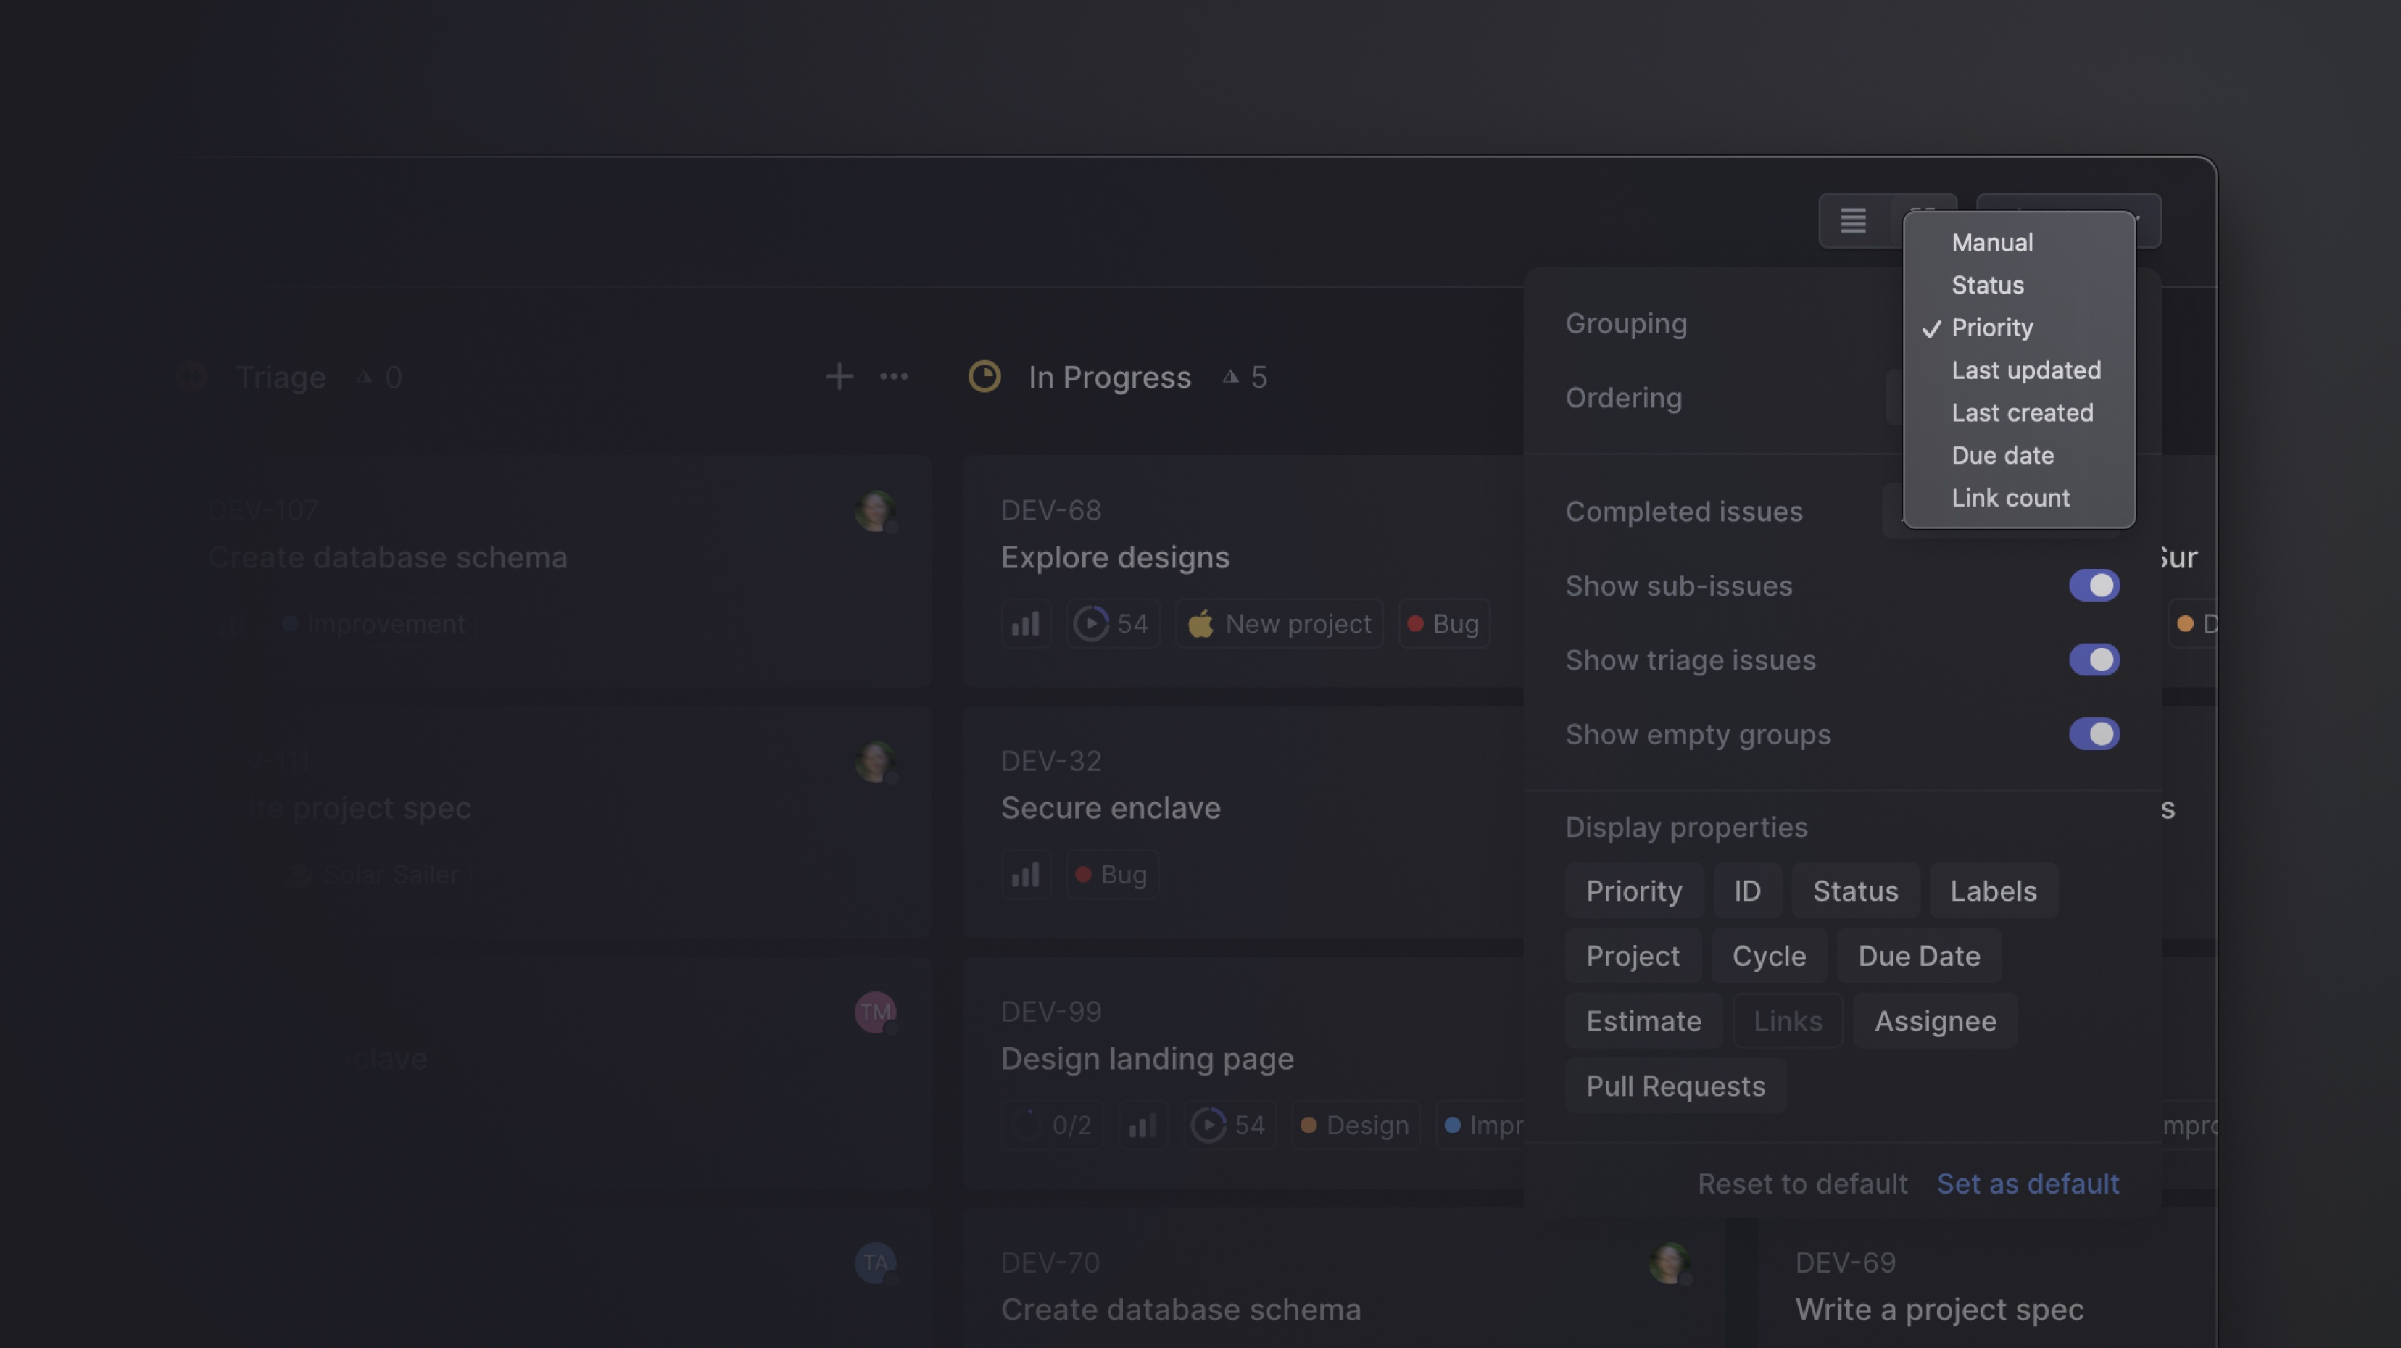The image size is (2401, 1348).
Task: Click priority bars icon on DEV-68 card
Action: [1025, 623]
